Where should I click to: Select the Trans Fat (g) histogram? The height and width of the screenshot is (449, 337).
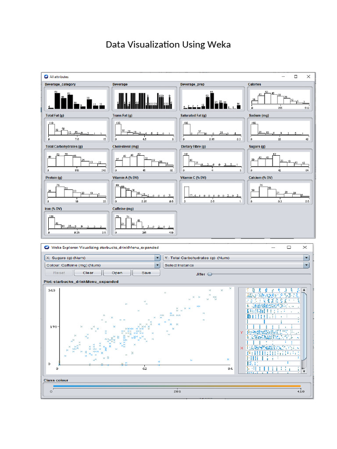144,130
